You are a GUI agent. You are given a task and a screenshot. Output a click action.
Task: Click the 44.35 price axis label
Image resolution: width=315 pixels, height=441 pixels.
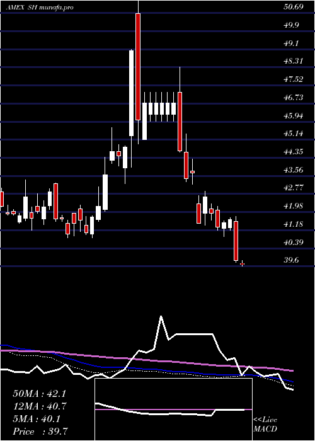(294, 152)
